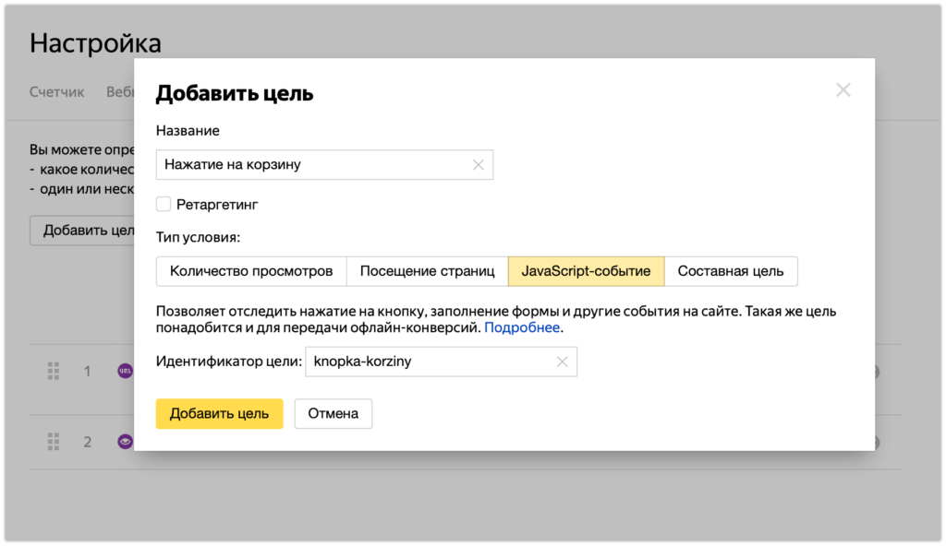The height and width of the screenshot is (546, 946).
Task: Click the drag handle of goal row 1
Action: 54,371
